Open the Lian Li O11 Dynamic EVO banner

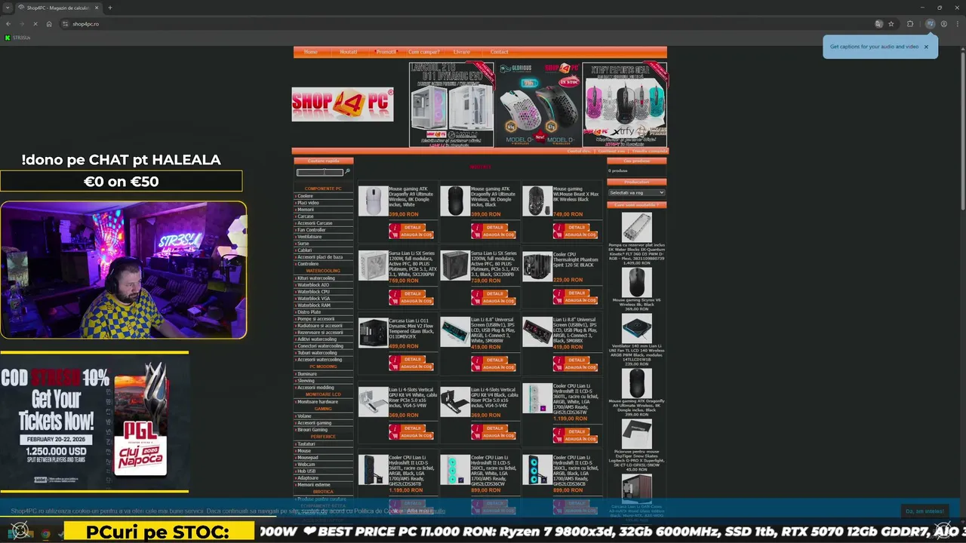click(x=451, y=105)
